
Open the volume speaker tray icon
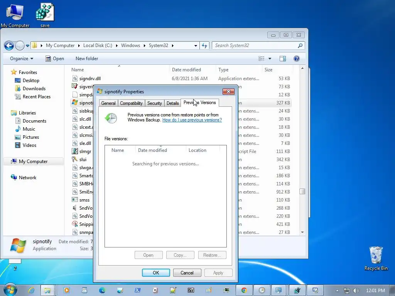click(356, 291)
